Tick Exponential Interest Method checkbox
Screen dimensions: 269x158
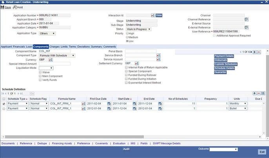tap(126, 83)
